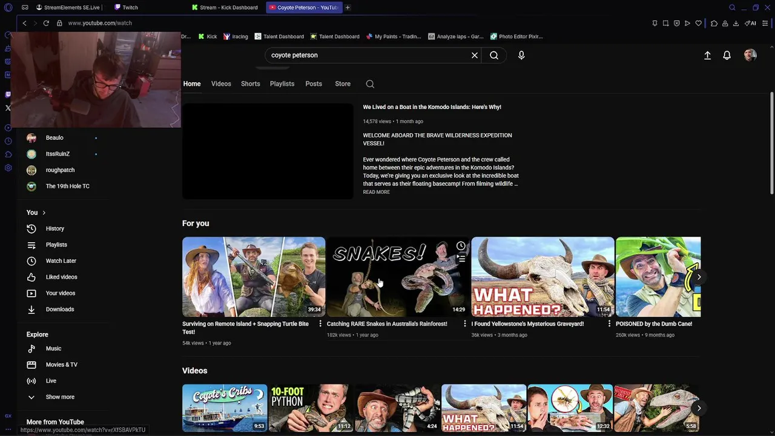The image size is (775, 436).
Task: Open the new tab plus button
Action: (348, 7)
